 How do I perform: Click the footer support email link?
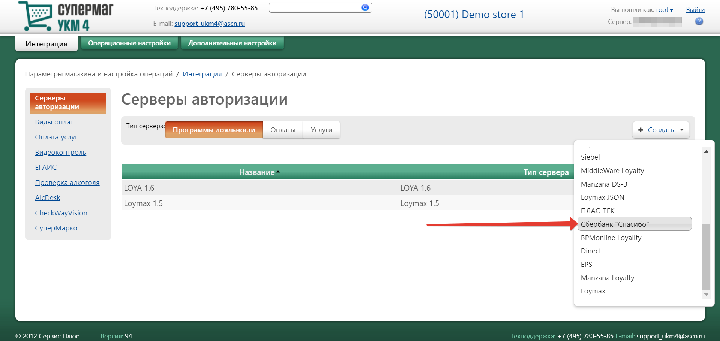pyautogui.click(x=670, y=336)
